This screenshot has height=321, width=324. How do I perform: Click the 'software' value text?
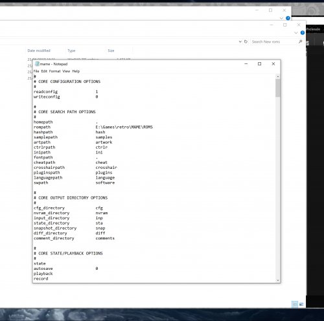click(x=105, y=183)
